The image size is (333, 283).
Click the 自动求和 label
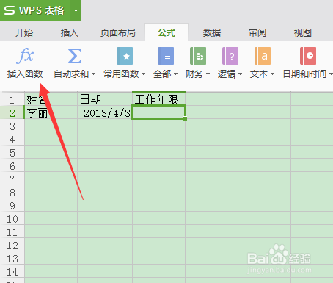[x=71, y=74]
